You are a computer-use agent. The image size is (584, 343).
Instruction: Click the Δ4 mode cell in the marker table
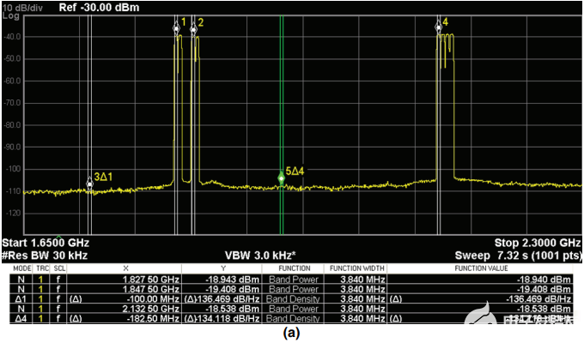click(21, 318)
